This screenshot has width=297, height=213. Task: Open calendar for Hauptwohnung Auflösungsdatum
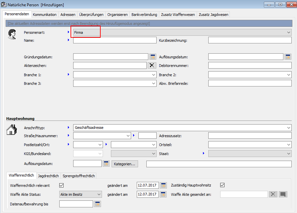pos(106,164)
